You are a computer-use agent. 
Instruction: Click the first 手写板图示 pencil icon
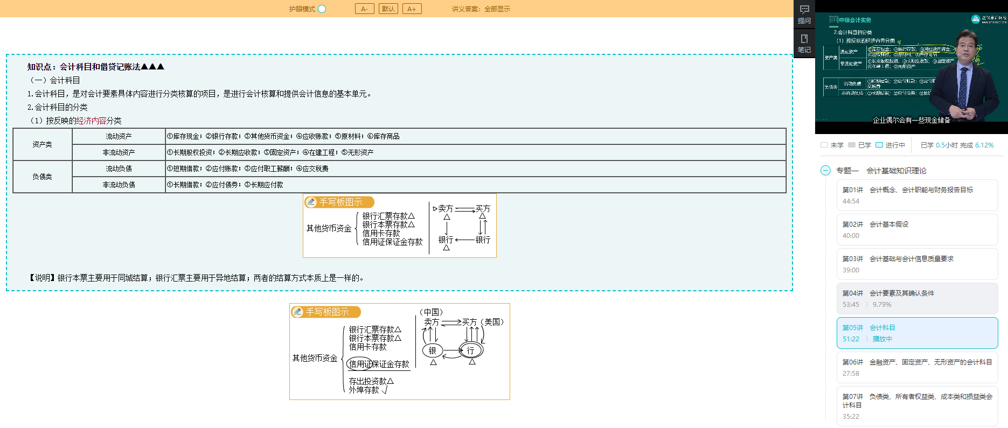point(311,202)
